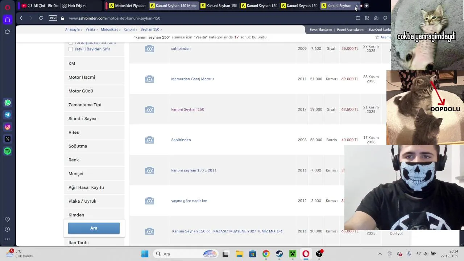Go back to the previous page
Image resolution: width=464 pixels, height=261 pixels.
pyautogui.click(x=21, y=18)
